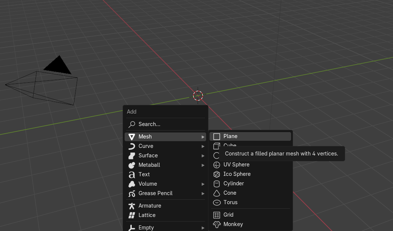Screen dimensions: 393x231
Task: Select the Metaball menu entry
Action: [165, 165]
